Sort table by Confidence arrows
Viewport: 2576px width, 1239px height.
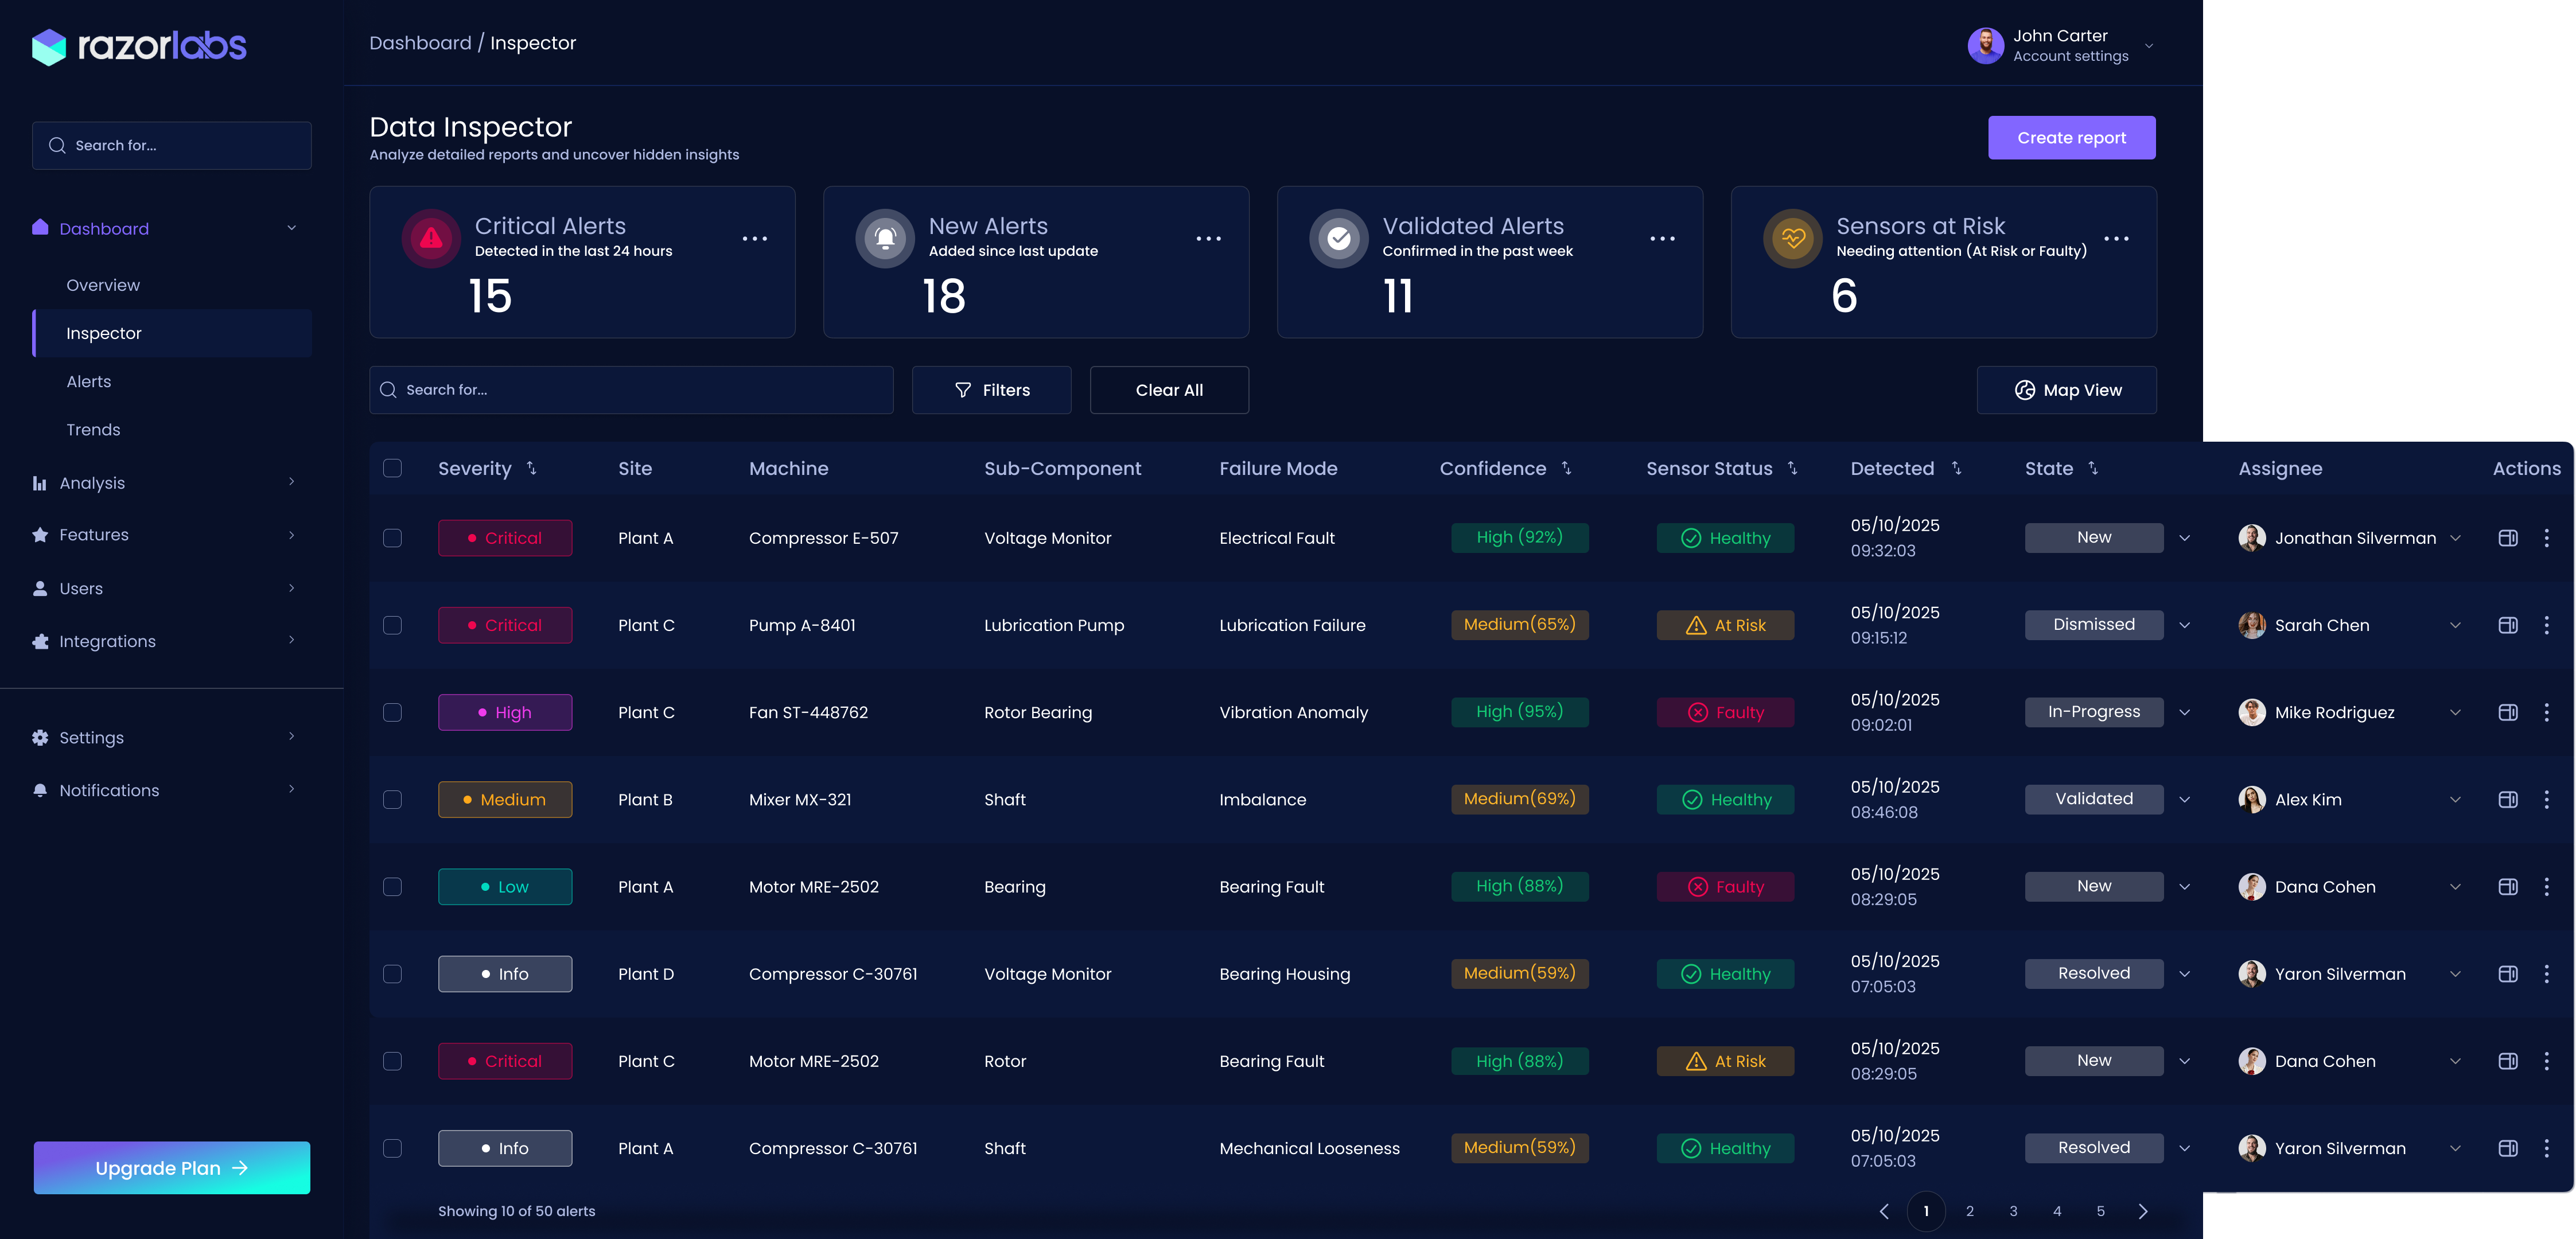(x=1567, y=468)
